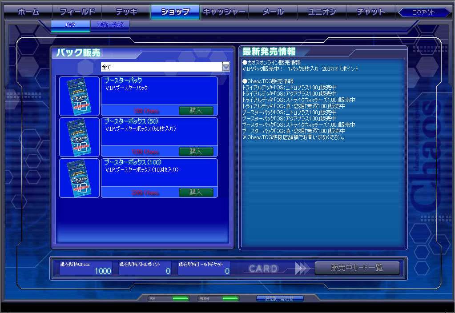Viewport: 455px width, 313px height.
Task: Buy the ブースターボックス(100) box
Action: [x=196, y=193]
